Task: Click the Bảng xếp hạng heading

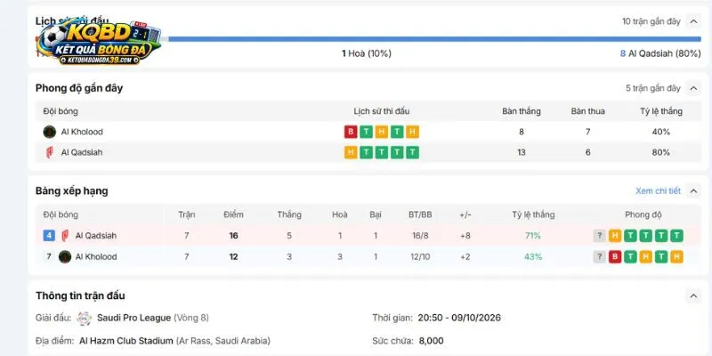Action: click(x=72, y=191)
